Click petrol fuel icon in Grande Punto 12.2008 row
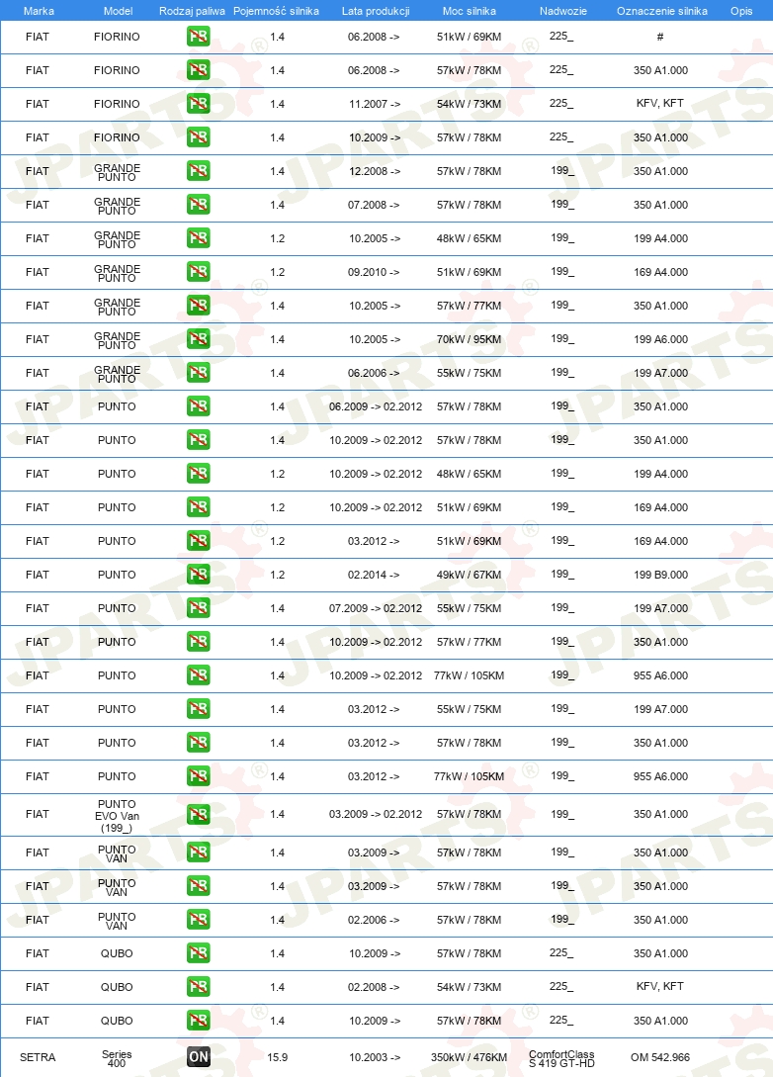773x1077 pixels. [x=199, y=171]
